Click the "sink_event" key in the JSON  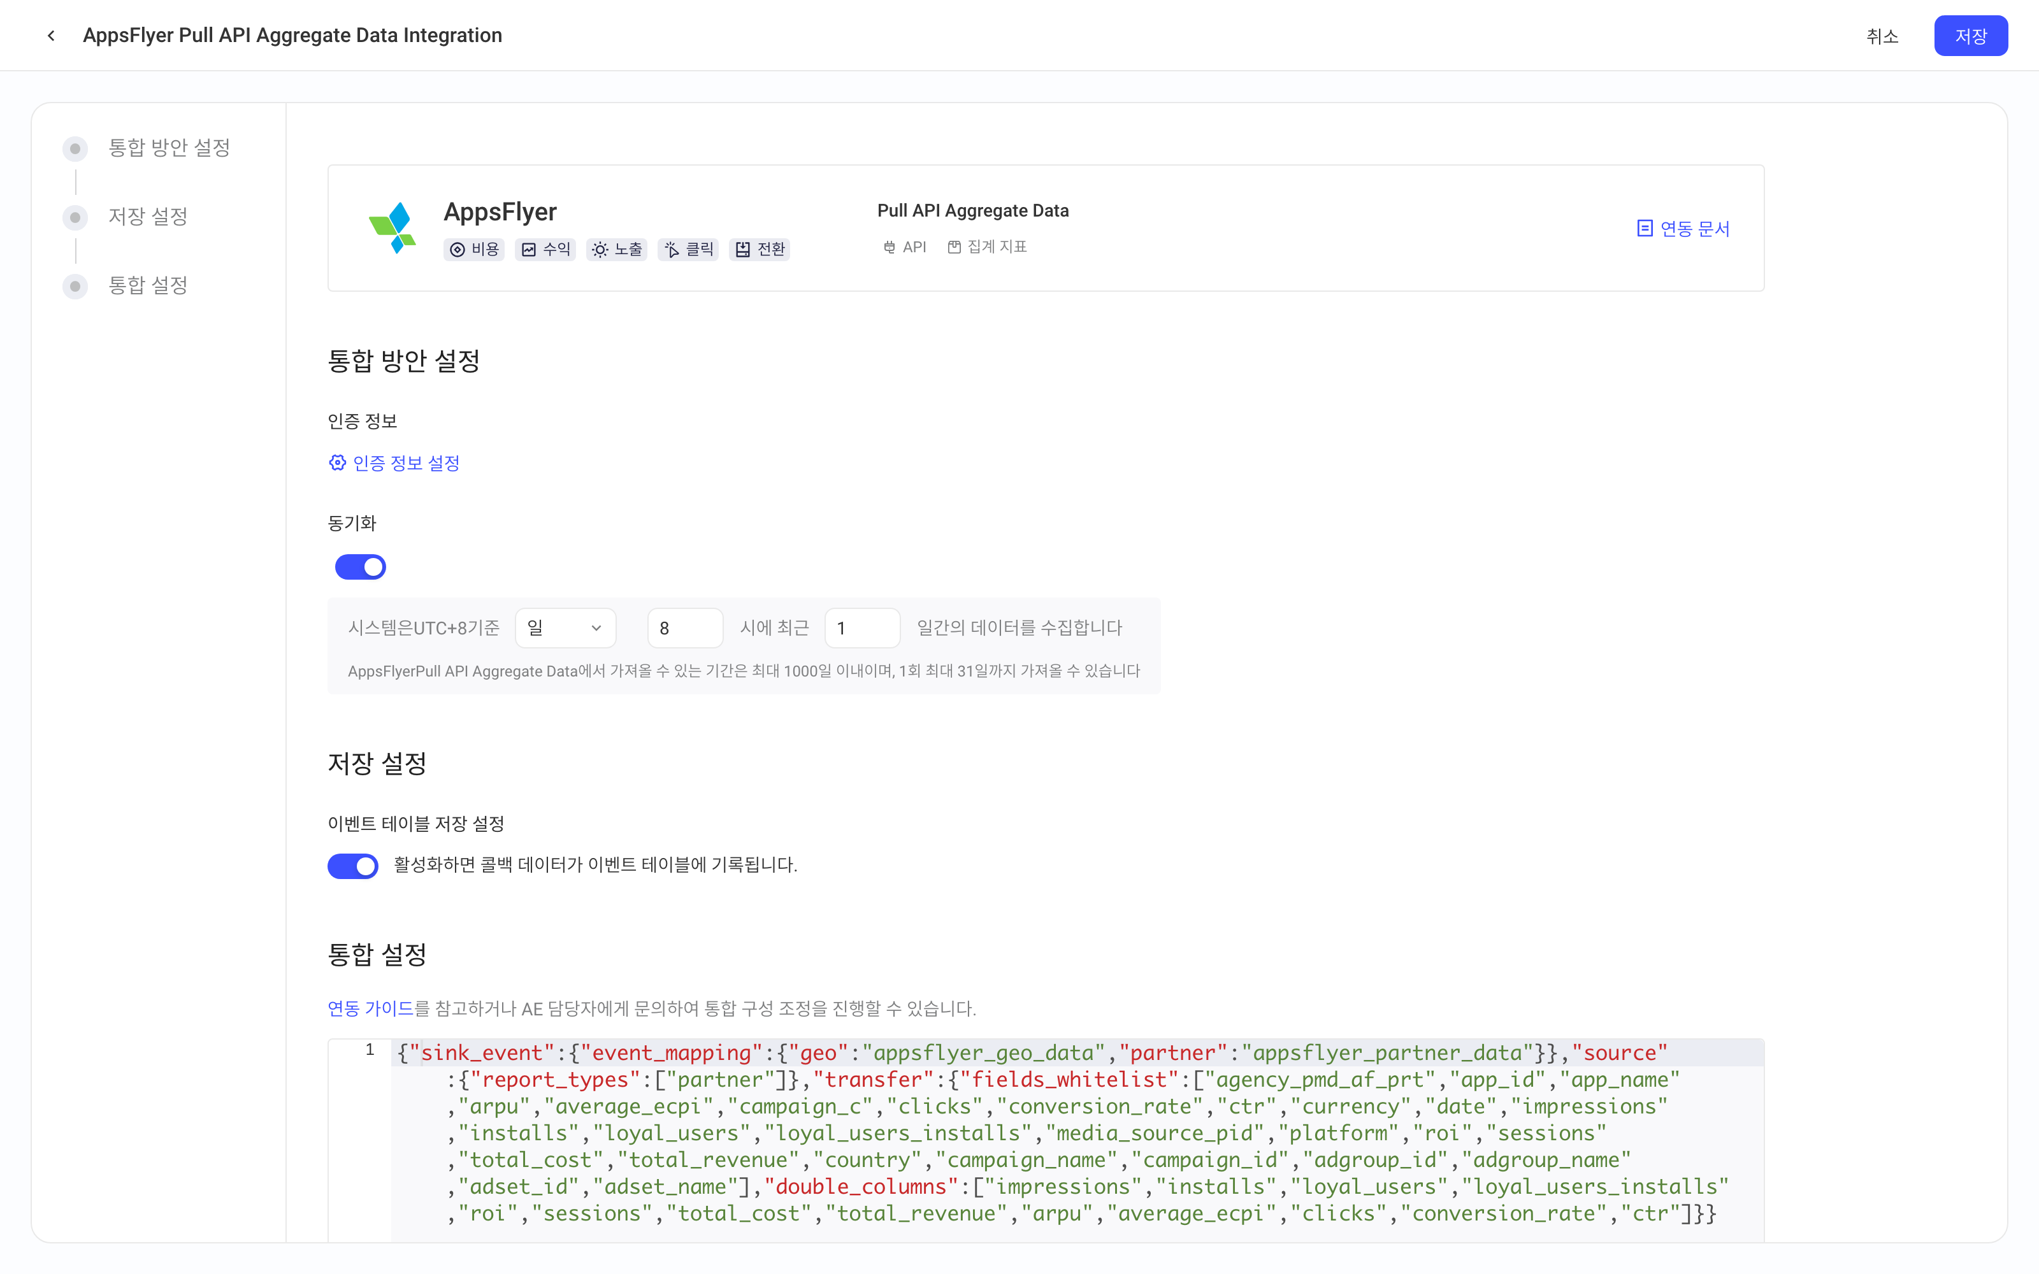click(x=482, y=1053)
